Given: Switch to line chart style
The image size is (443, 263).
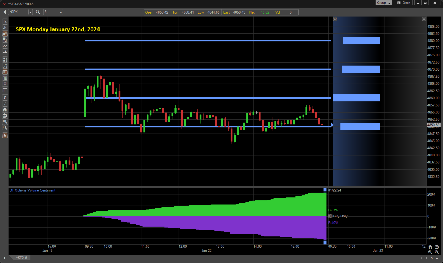Looking at the screenshot, I should [x=5, y=46].
